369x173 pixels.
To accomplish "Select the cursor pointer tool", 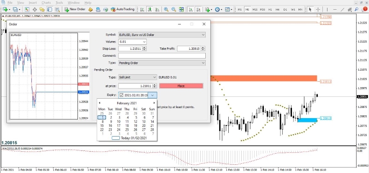I will [310, 9].
